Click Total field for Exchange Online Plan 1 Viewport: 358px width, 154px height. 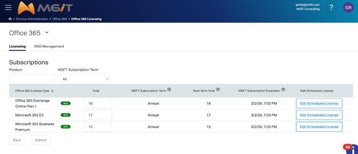click(98, 103)
